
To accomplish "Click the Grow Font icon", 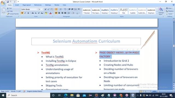I will pos(45,10).
